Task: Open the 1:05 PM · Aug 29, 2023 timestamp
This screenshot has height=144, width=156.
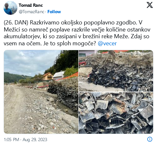Action: 25,139
